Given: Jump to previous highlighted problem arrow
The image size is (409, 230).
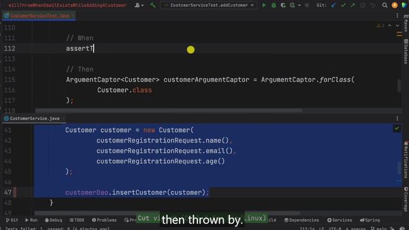Looking at the screenshot, I should click(389, 26).
